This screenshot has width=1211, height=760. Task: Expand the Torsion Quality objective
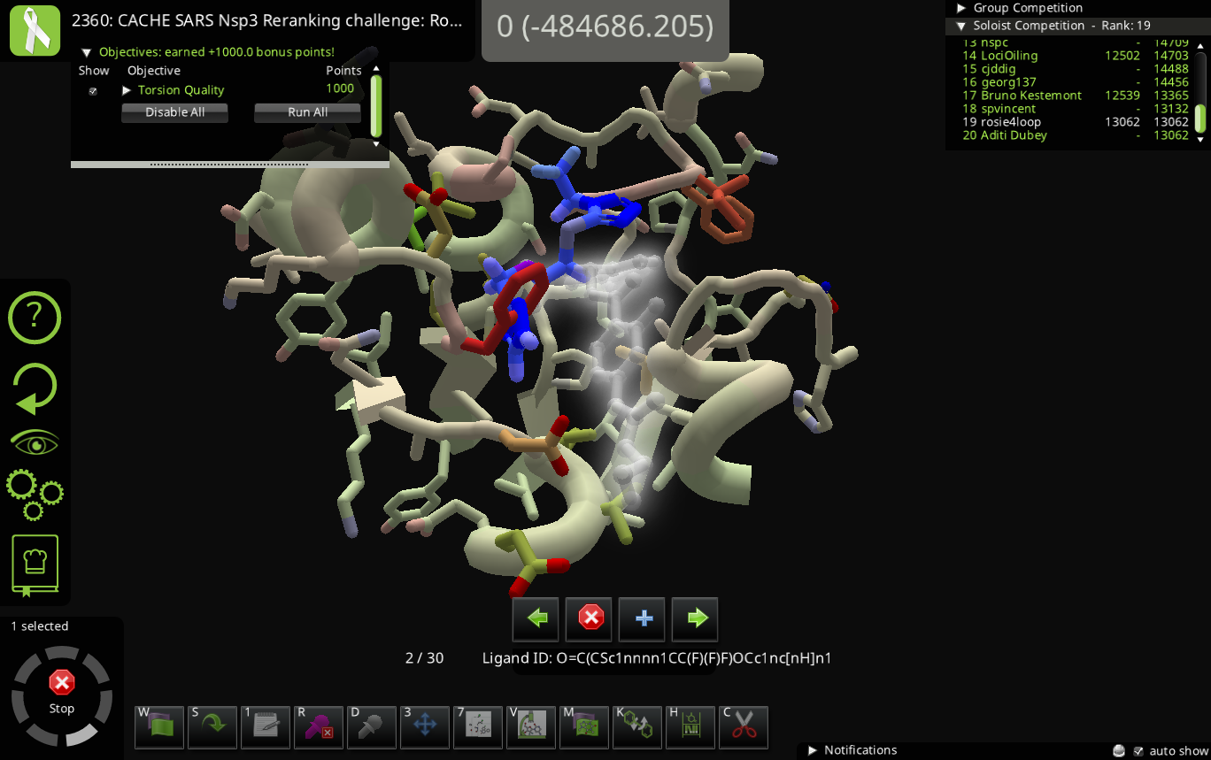click(x=127, y=90)
